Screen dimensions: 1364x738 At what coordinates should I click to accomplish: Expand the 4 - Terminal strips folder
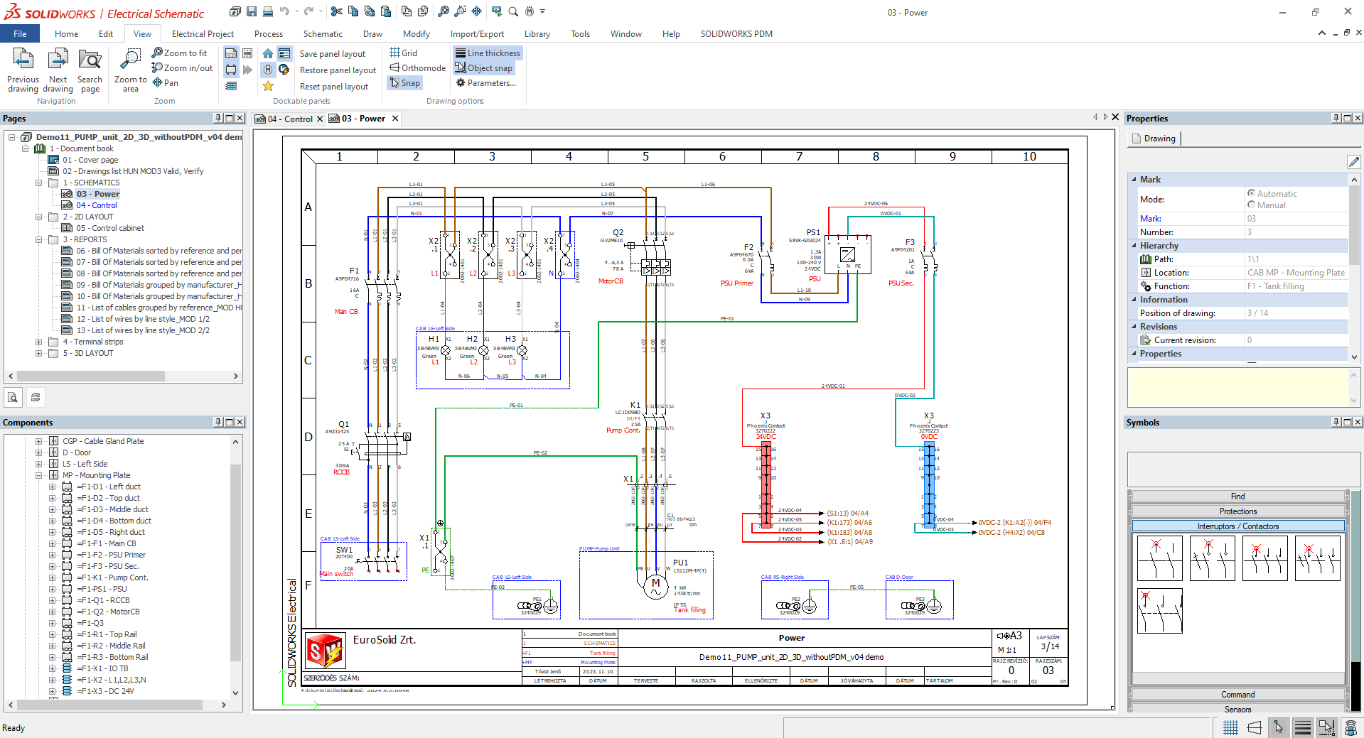coord(39,342)
